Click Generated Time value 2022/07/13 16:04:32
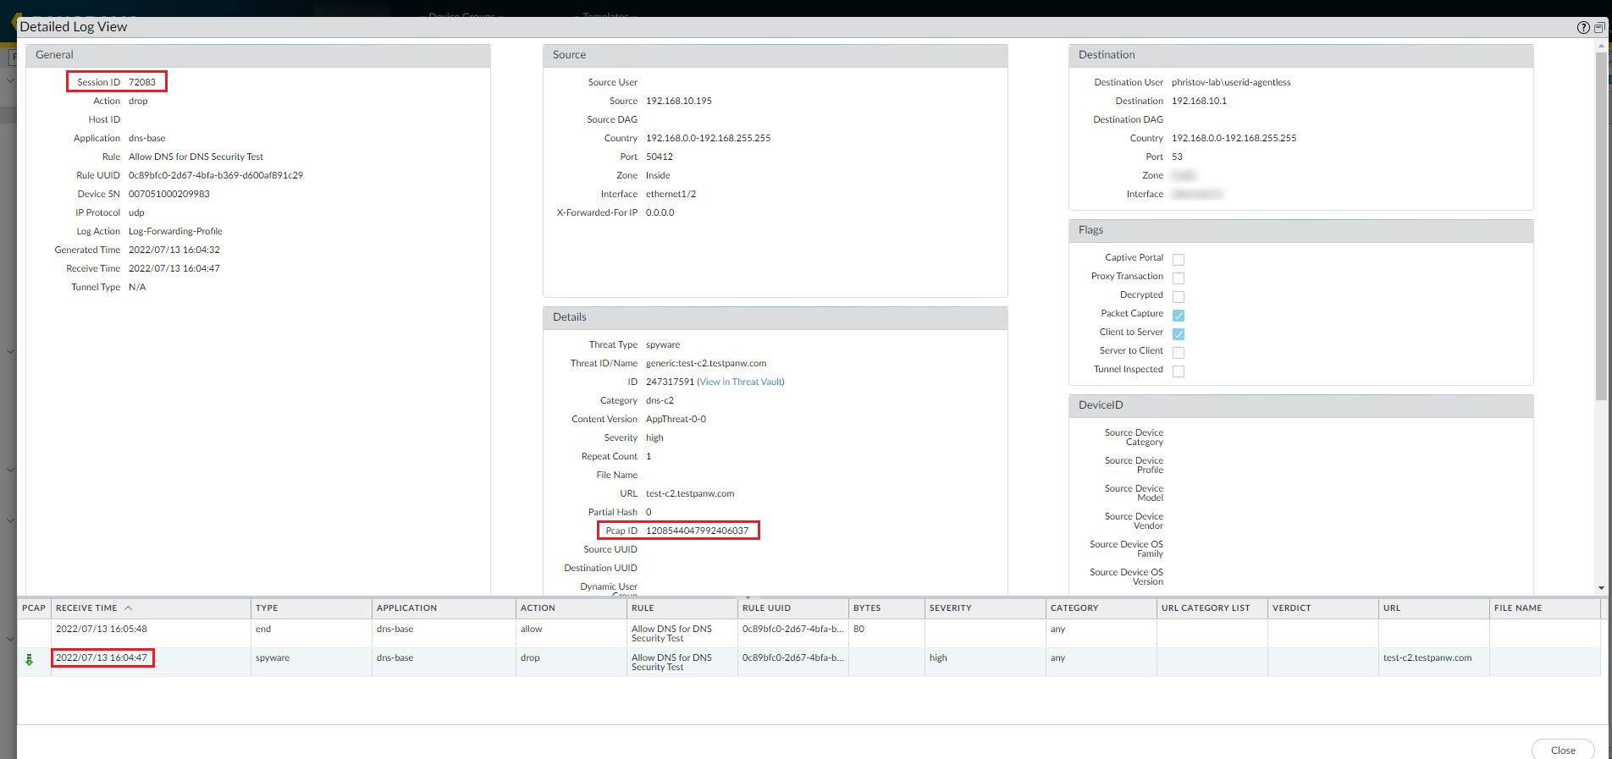This screenshot has height=759, width=1612. (174, 250)
